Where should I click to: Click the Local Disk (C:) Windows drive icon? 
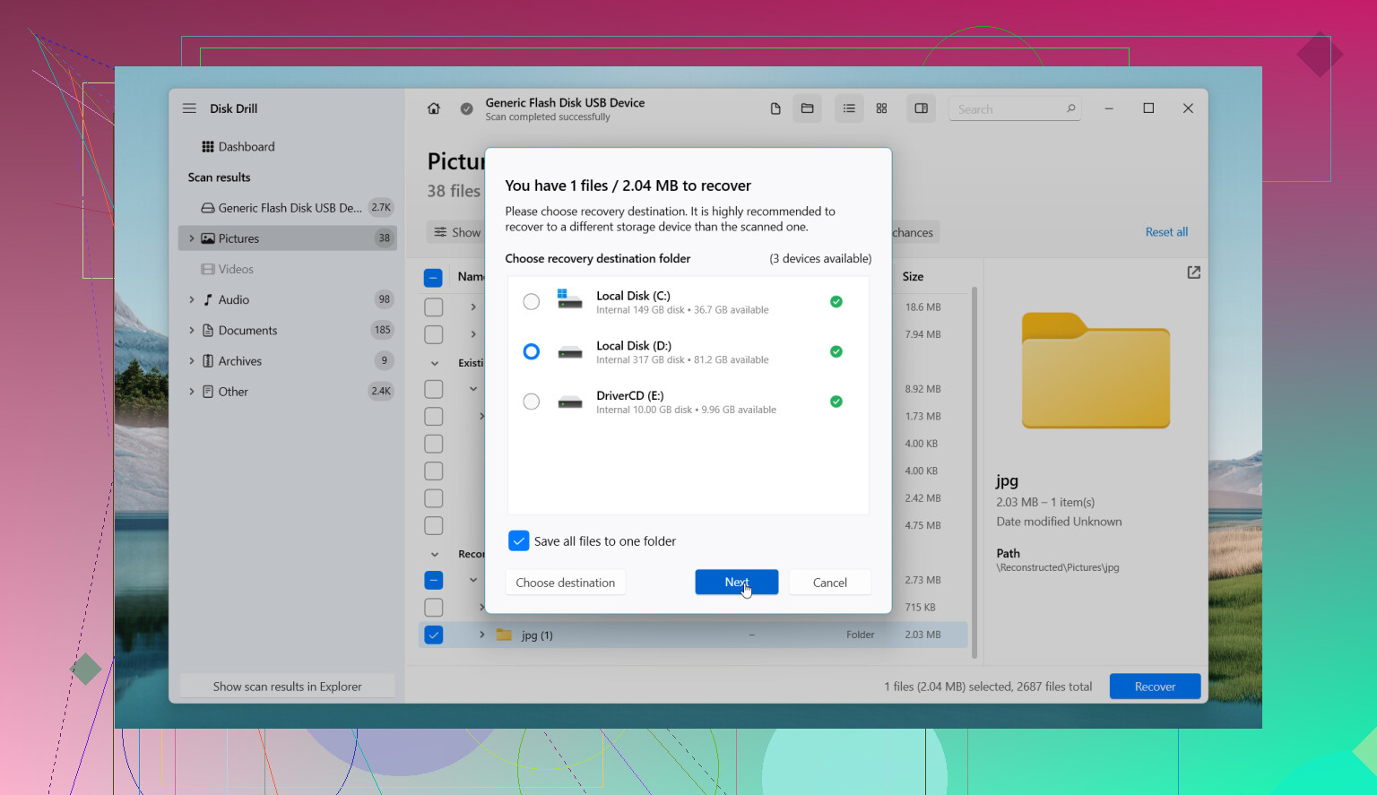(570, 298)
